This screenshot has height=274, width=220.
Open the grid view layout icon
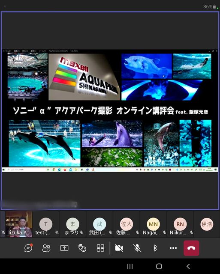100,248
